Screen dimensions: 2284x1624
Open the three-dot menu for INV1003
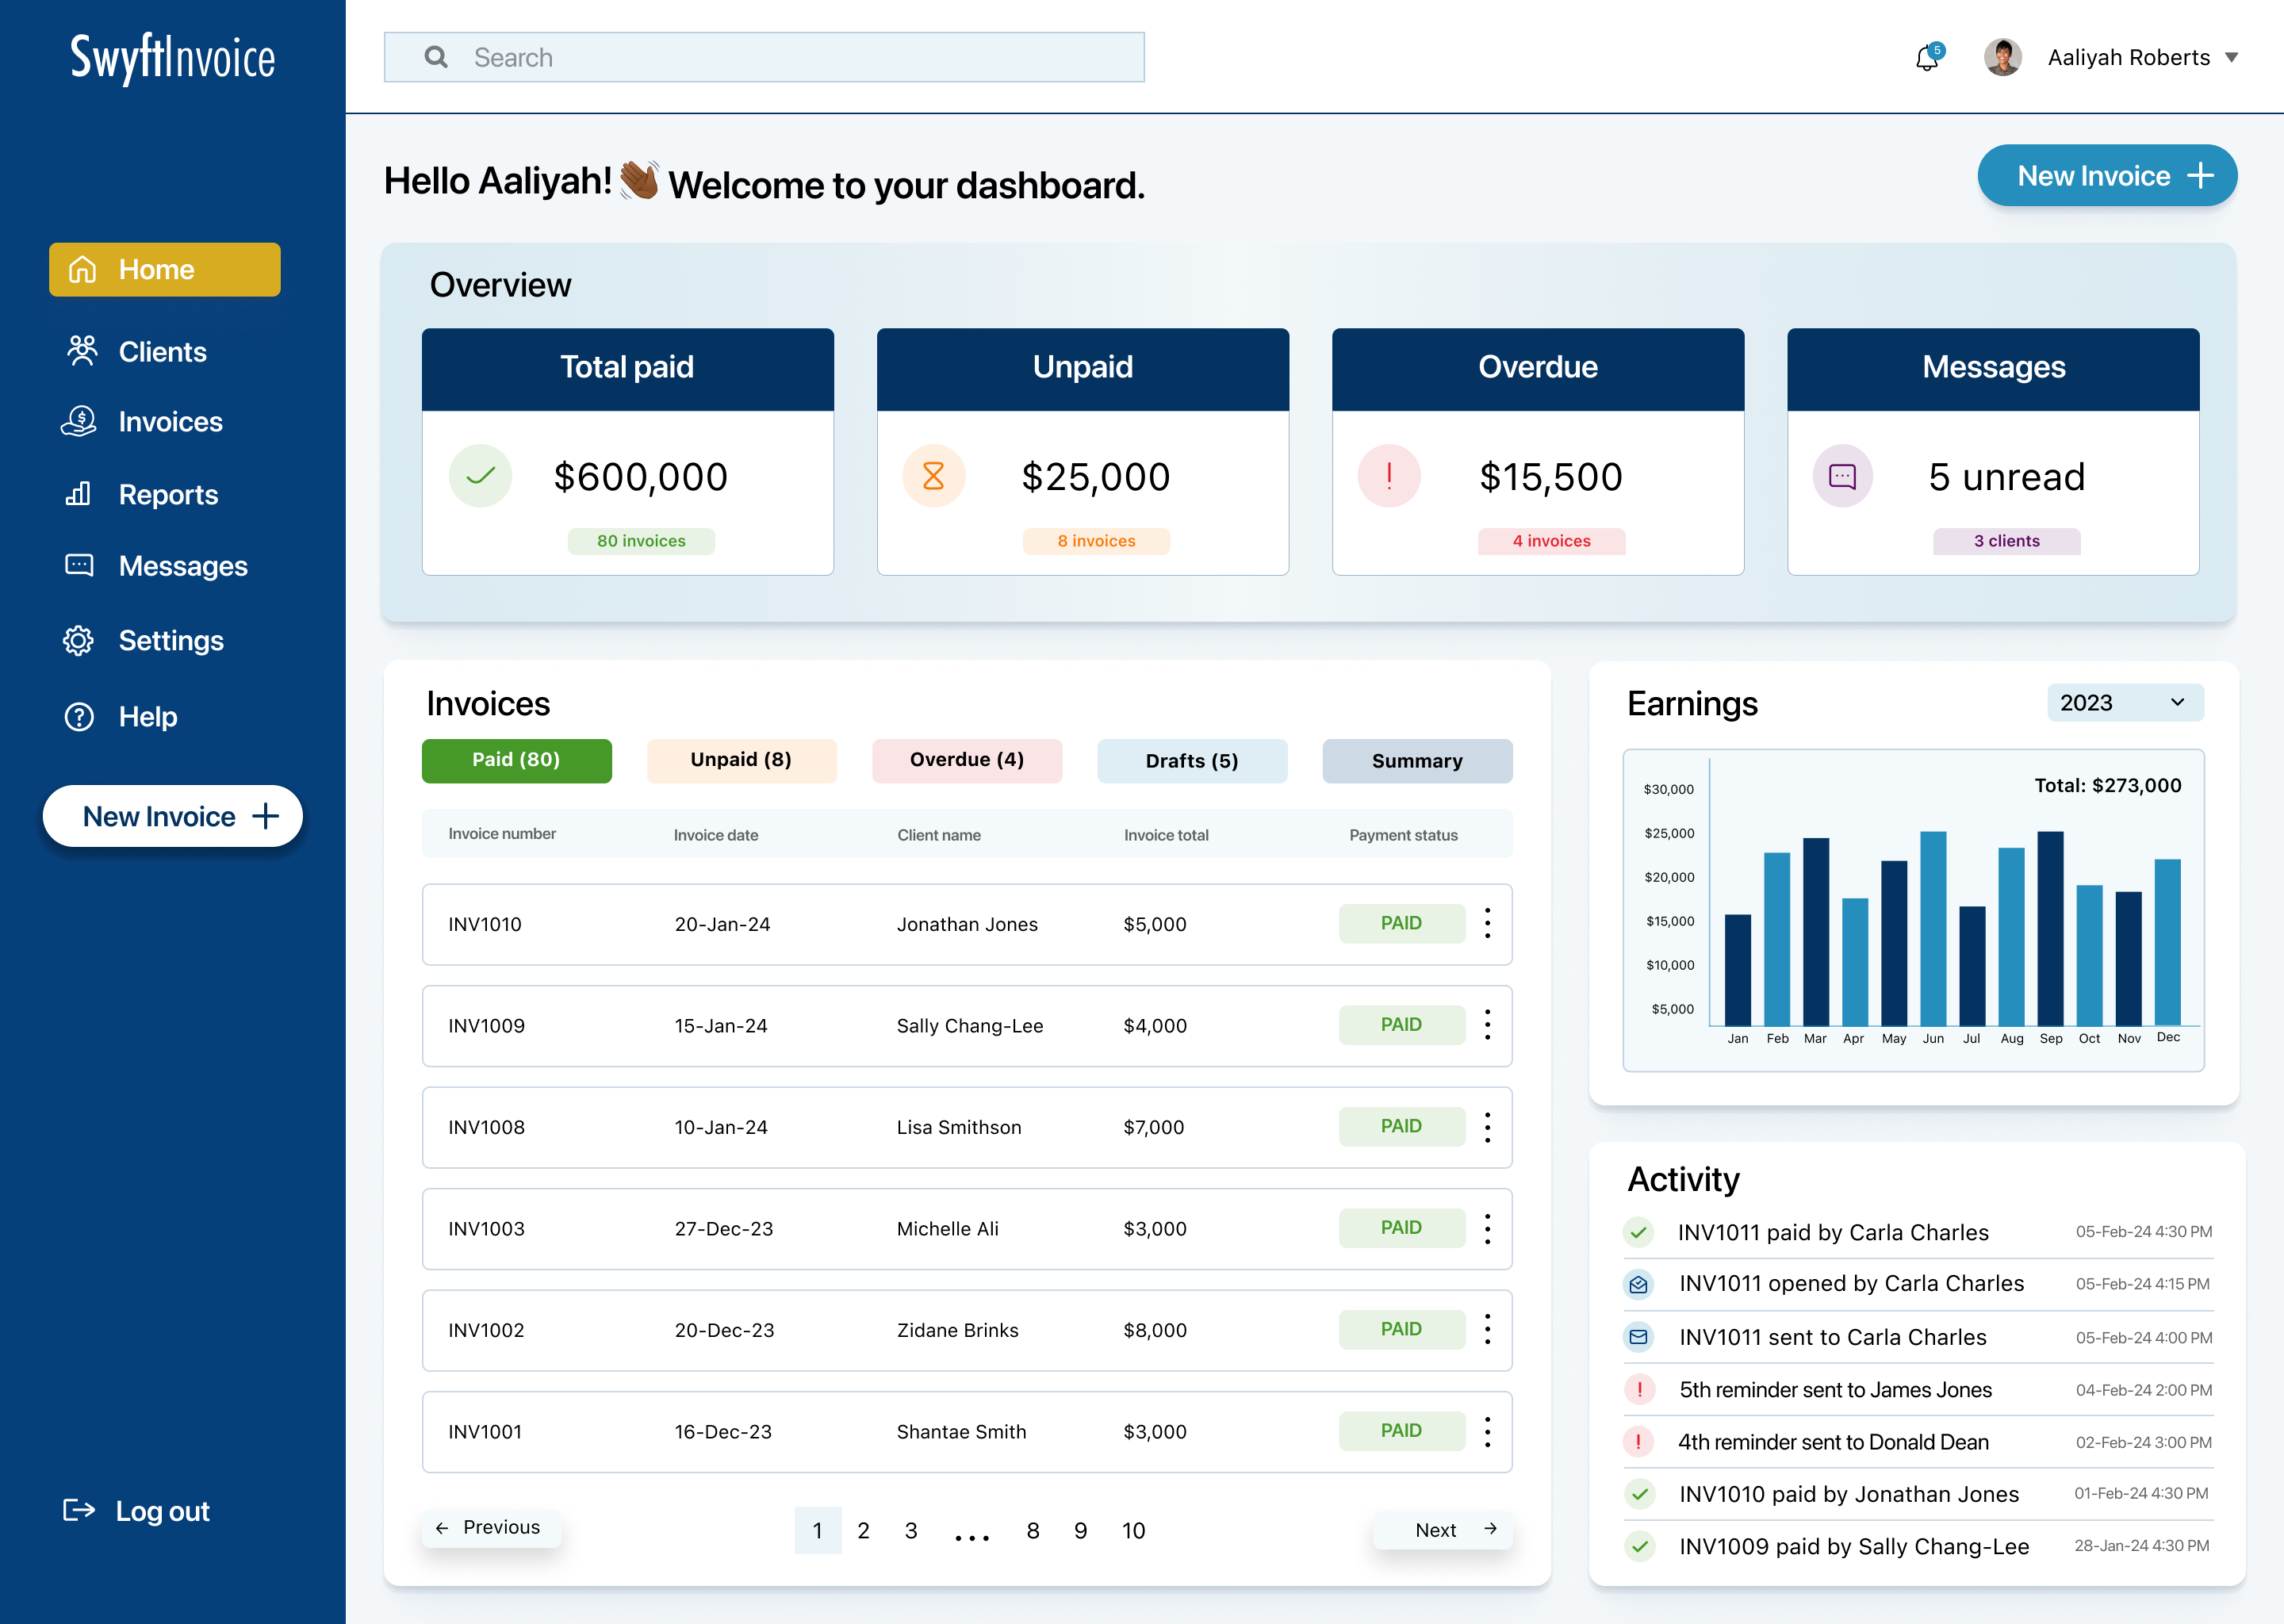click(1488, 1228)
